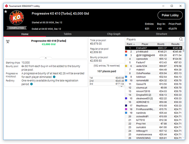Select player ninoon72610
The height and width of the screenshot is (144, 189).
pyautogui.click(x=154, y=91)
